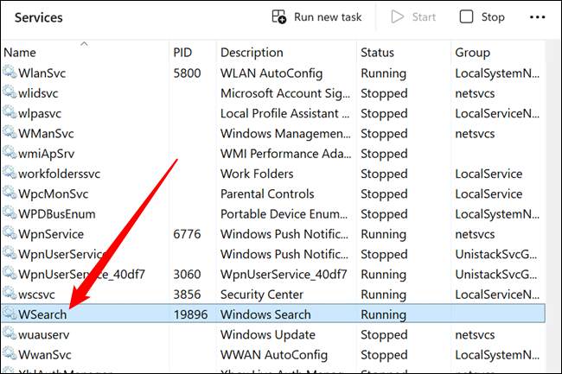Screen dimensions: 562x374
Task: Select the WwanSvc service name
Action: 45,355
